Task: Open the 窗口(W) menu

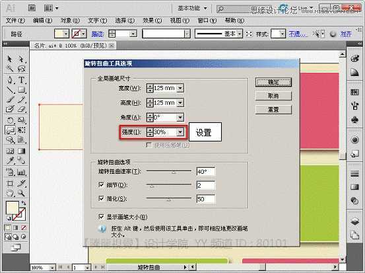Action: (207, 20)
